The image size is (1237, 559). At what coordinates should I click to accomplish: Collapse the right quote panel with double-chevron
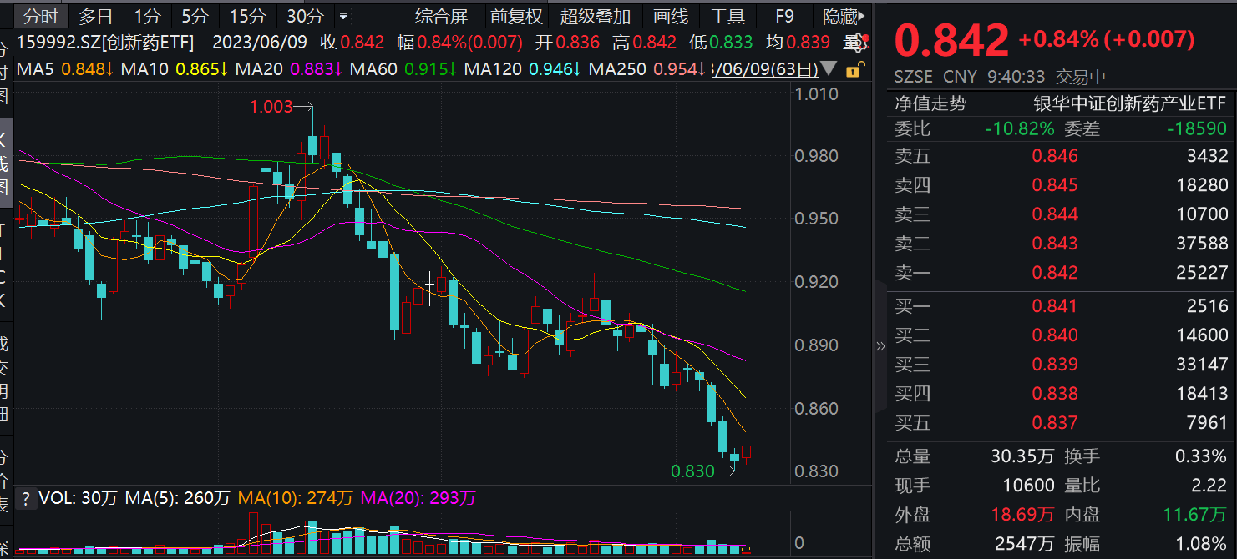coord(880,346)
